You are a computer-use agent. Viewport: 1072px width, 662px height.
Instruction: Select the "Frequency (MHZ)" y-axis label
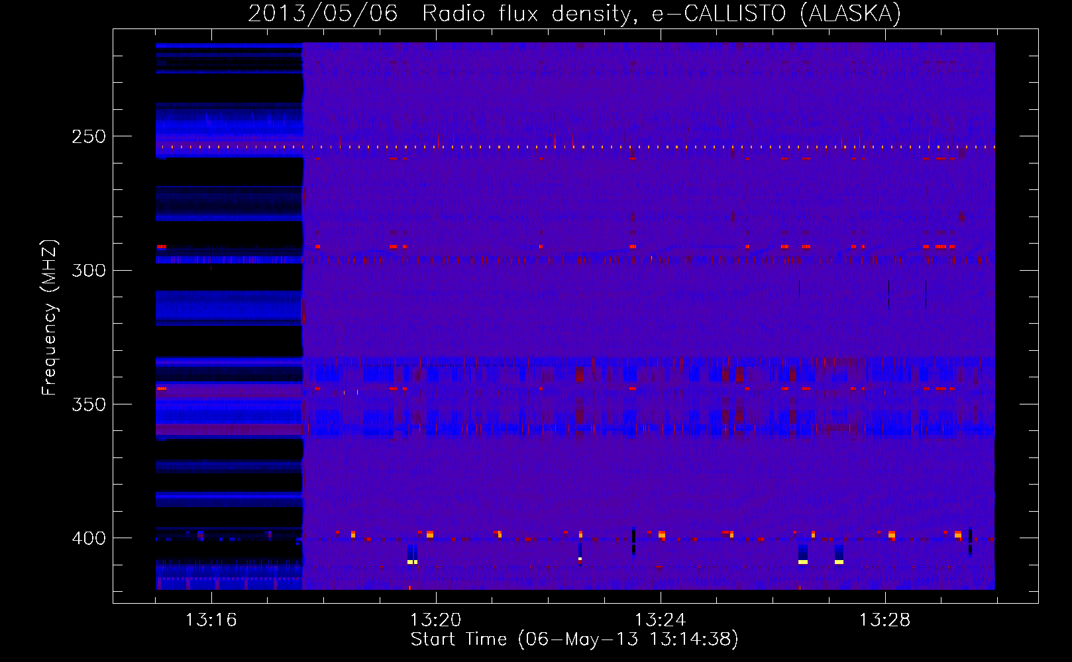point(50,317)
